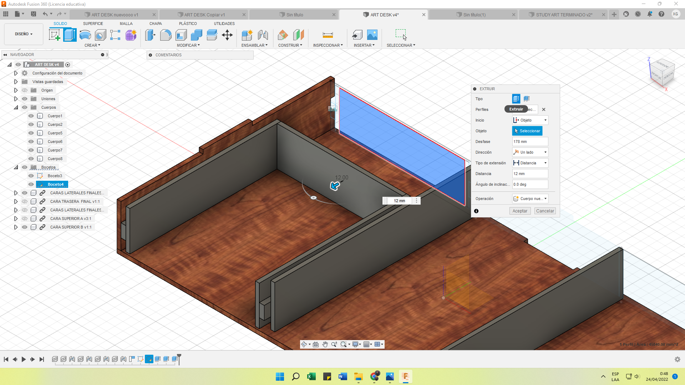Open the Dirección dropdown set to Un lado
The width and height of the screenshot is (685, 385).
(530, 152)
